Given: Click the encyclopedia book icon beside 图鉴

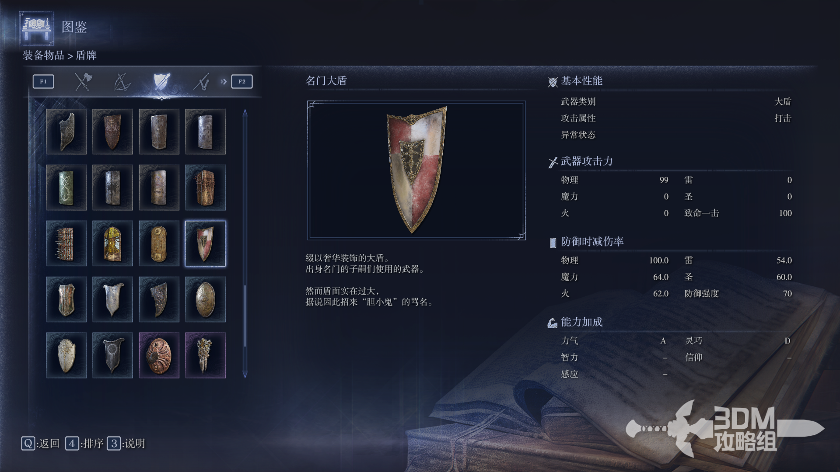Looking at the screenshot, I should click(36, 28).
